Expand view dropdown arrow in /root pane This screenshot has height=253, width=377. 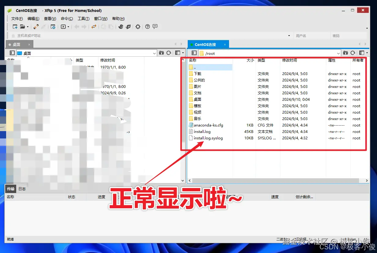[x=367, y=53]
